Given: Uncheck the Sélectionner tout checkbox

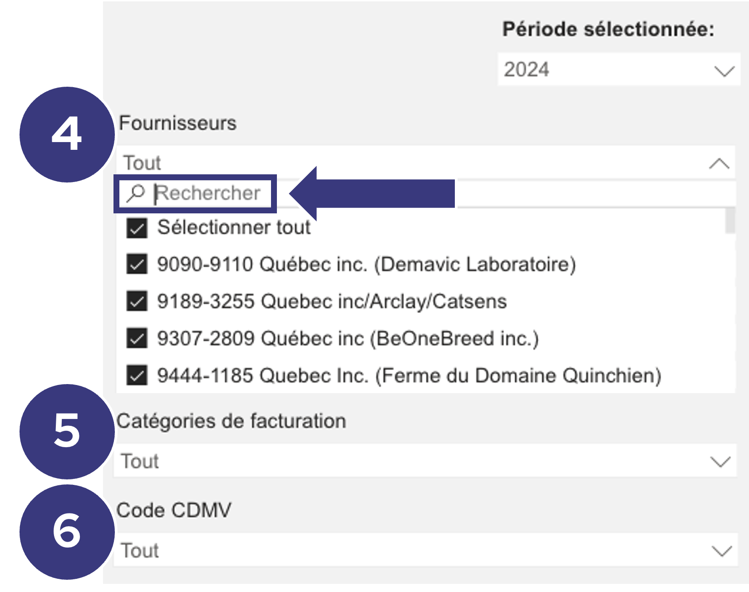Looking at the screenshot, I should coord(137,228).
